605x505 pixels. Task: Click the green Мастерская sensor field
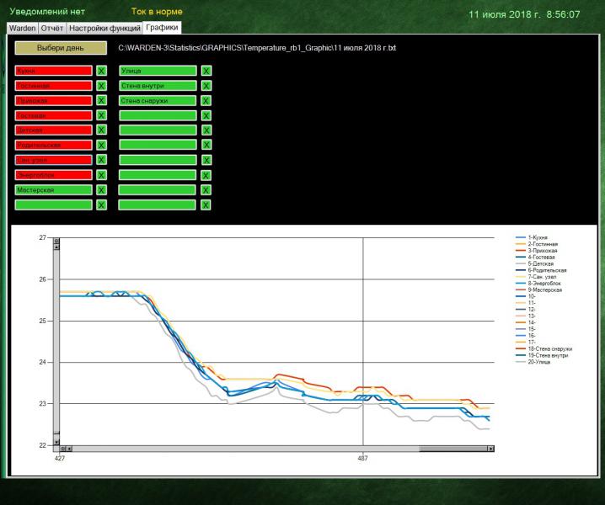52,190
